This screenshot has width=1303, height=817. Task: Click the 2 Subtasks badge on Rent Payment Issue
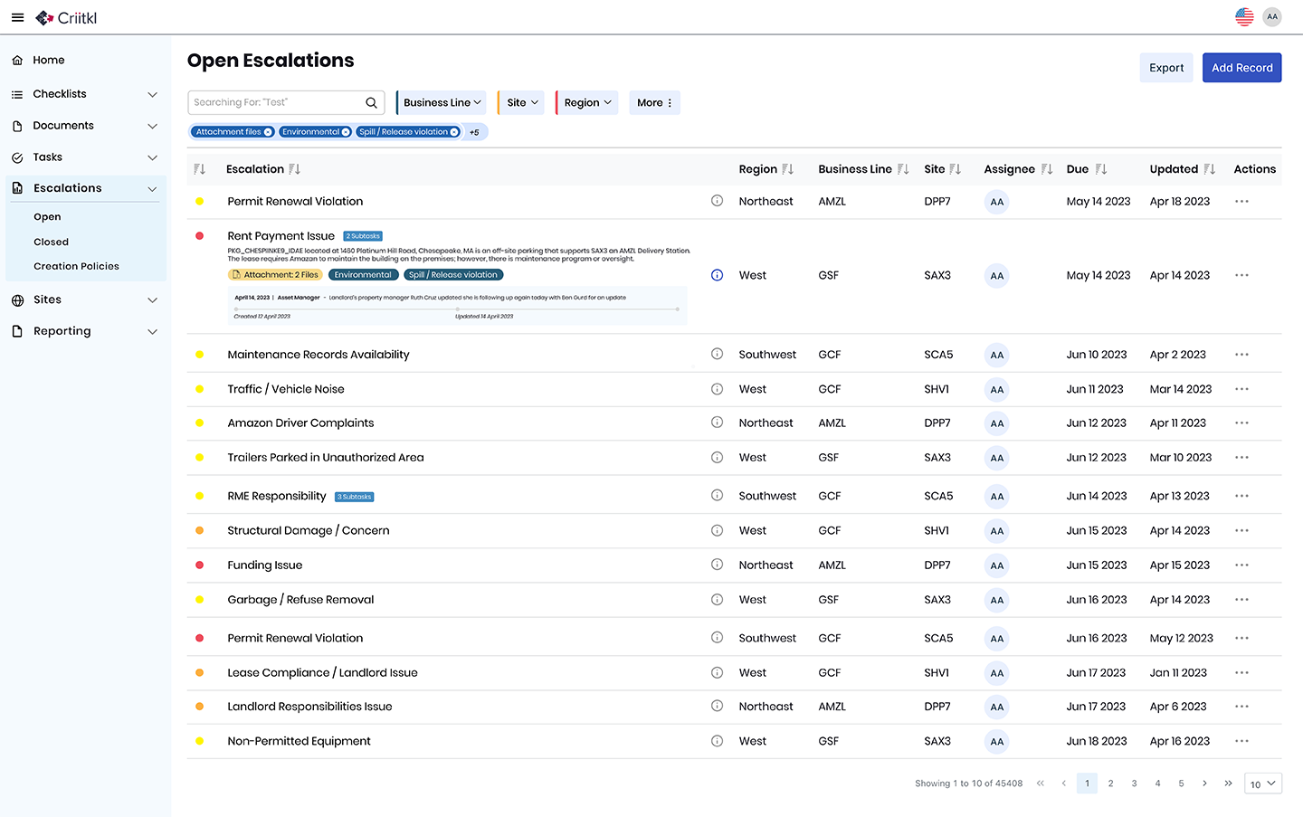tap(363, 236)
